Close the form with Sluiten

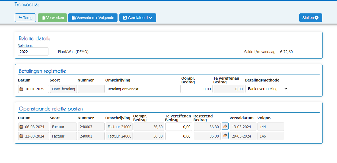[x=311, y=18]
